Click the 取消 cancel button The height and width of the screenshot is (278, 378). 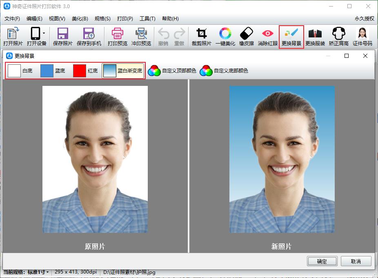(356, 261)
